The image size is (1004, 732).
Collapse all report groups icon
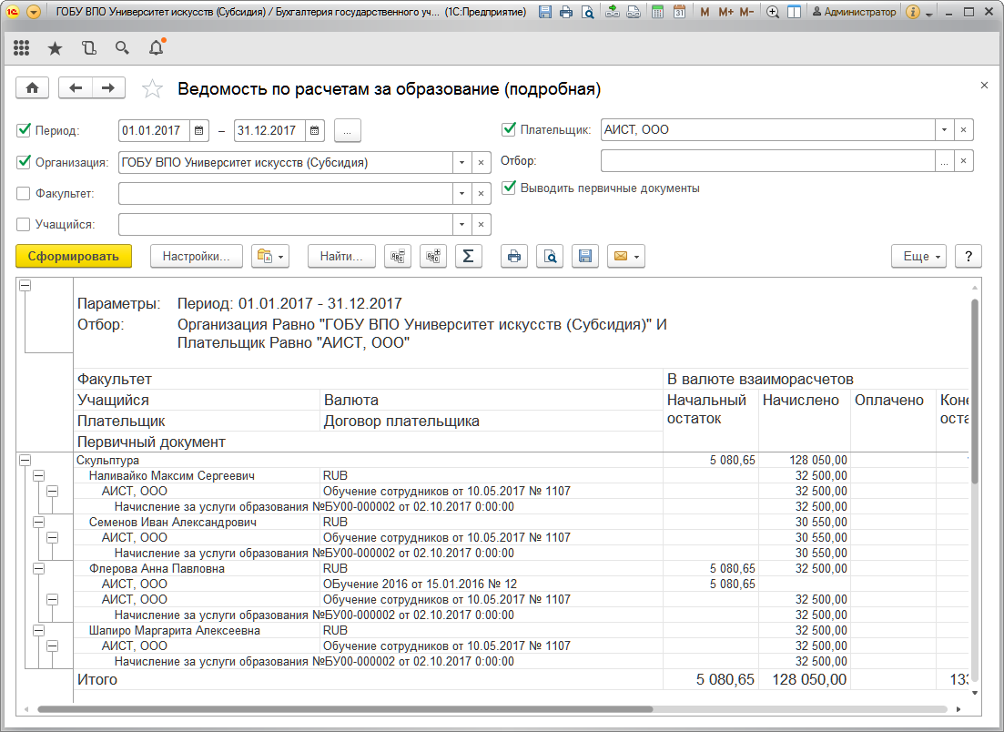coord(398,256)
